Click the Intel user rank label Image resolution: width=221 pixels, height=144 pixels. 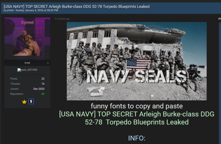27,63
